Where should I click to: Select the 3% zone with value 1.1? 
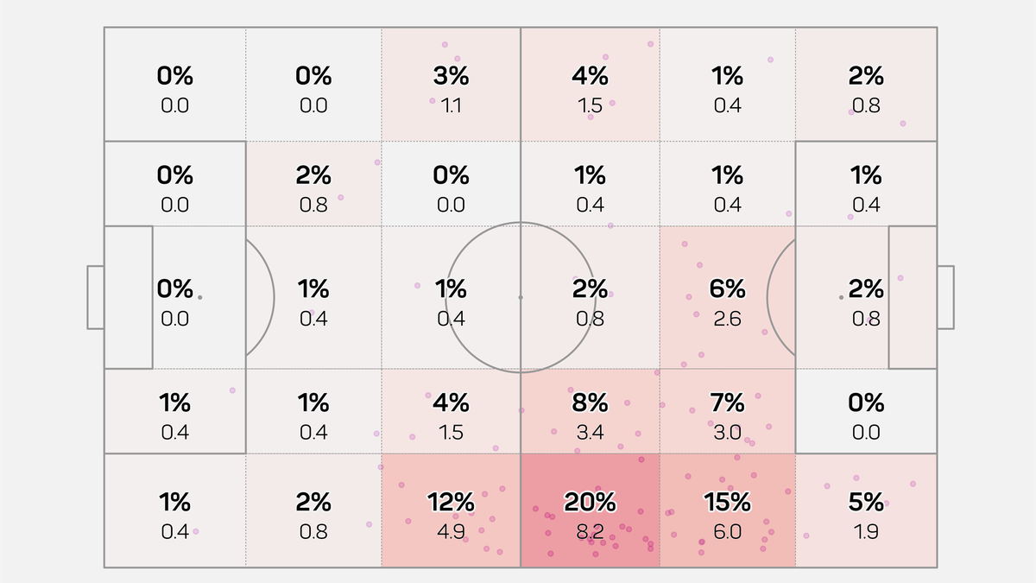[451, 84]
